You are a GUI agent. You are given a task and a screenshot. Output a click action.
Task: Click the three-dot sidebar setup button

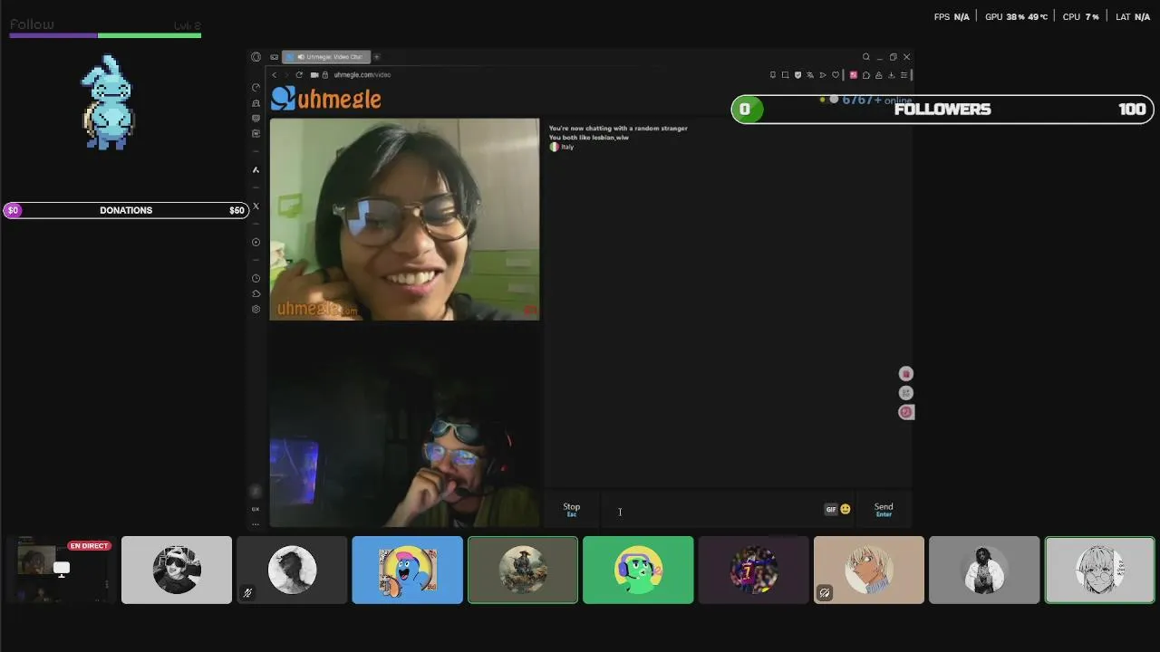256,523
